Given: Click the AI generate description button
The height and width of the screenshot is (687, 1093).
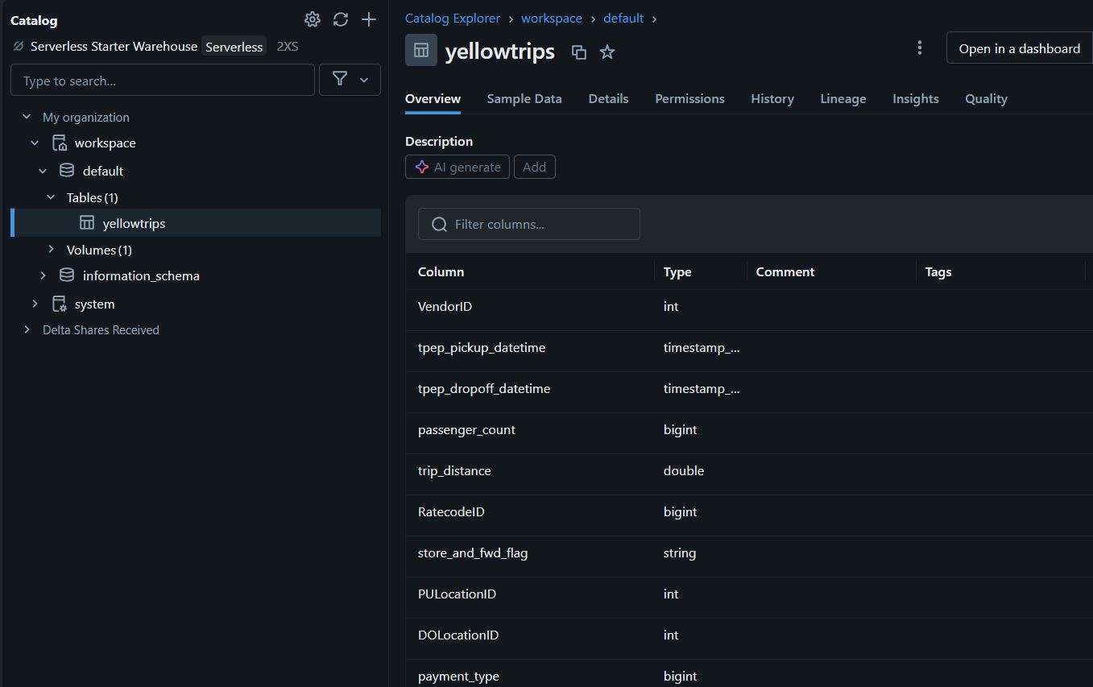Looking at the screenshot, I should click(x=457, y=167).
